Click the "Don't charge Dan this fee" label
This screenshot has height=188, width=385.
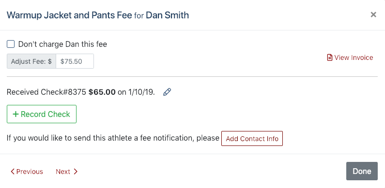[x=62, y=44]
